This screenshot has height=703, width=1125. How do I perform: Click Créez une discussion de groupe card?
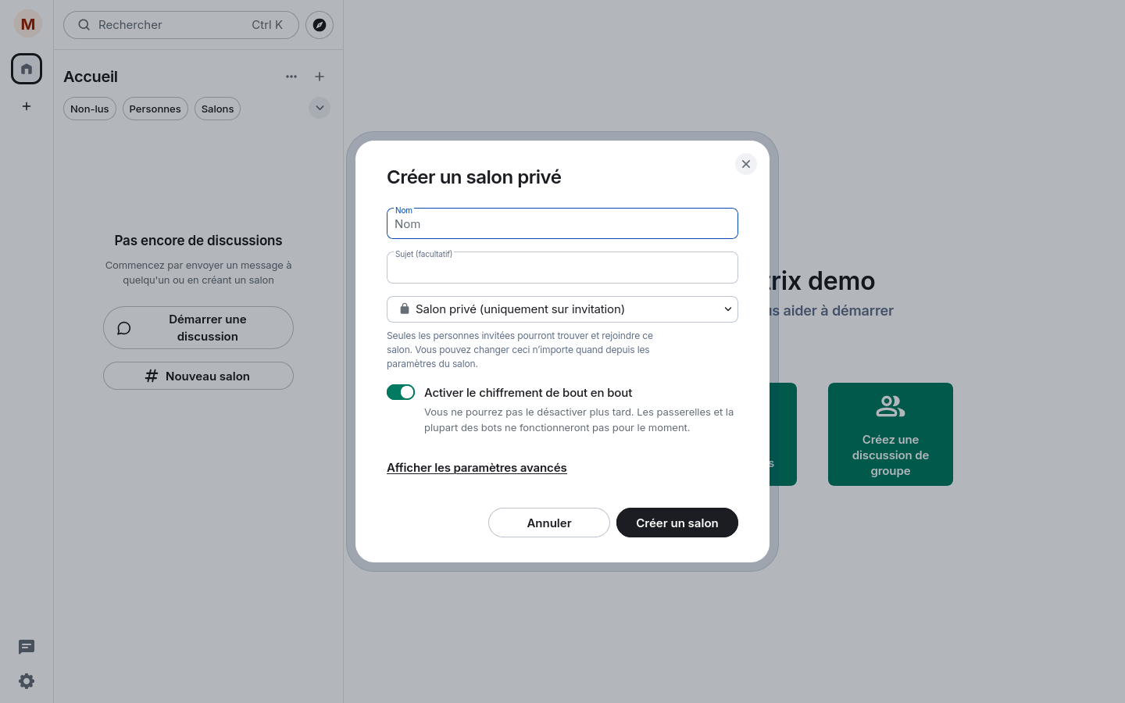click(x=891, y=434)
